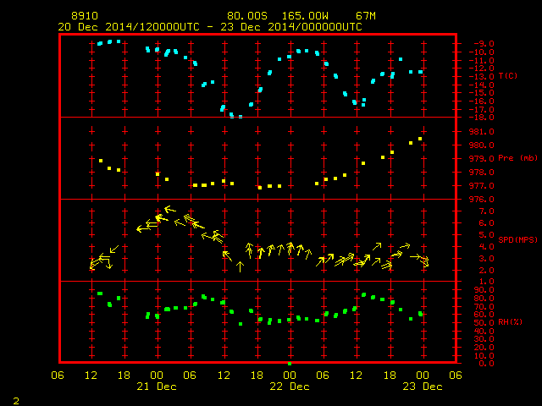The image size is (542, 406).
Task: Select the 80.00S latitude text
Action: pos(246,16)
